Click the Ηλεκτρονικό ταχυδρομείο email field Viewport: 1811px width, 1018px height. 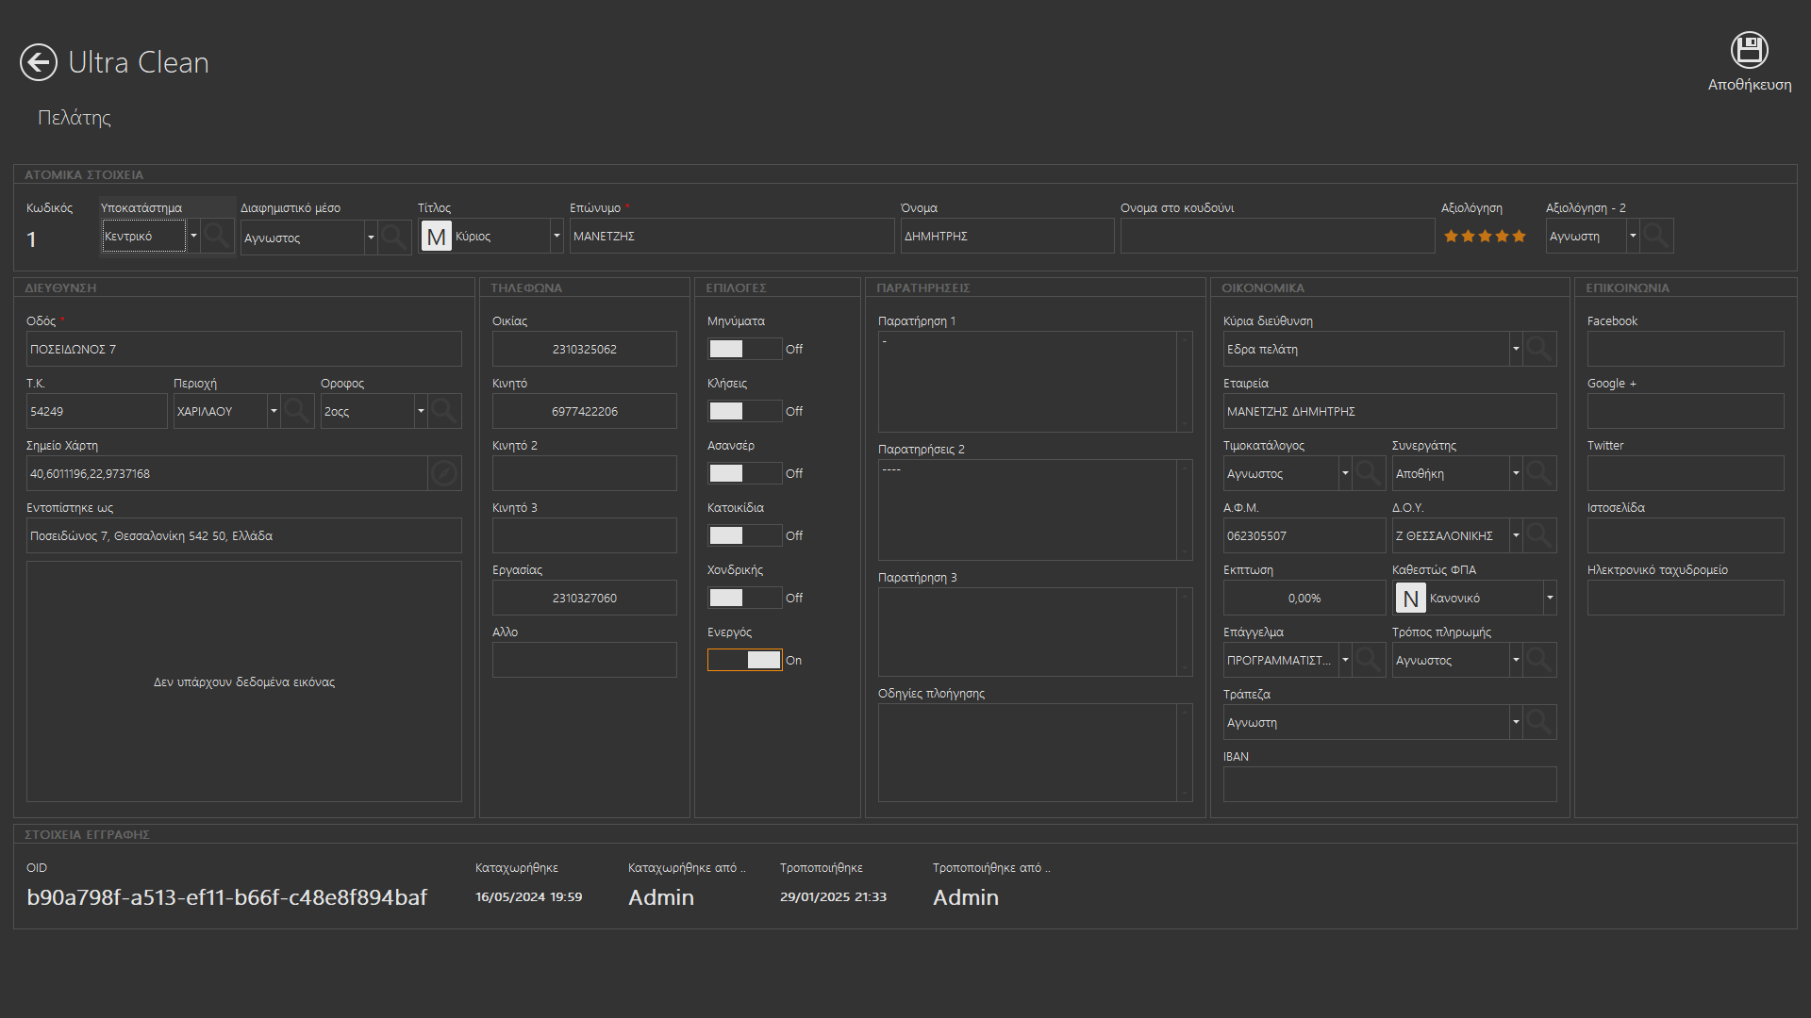(1685, 598)
